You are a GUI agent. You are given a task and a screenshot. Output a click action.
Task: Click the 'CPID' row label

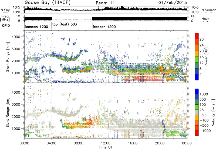point(6,26)
